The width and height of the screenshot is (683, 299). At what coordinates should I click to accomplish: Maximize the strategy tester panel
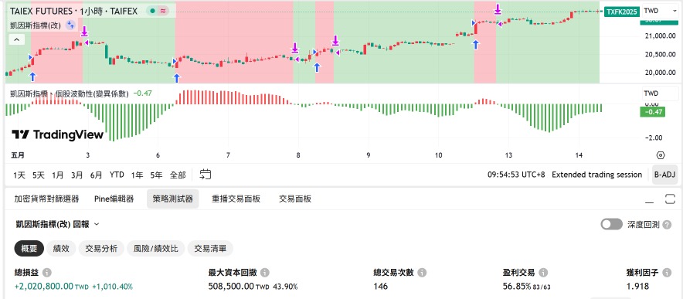coord(670,199)
